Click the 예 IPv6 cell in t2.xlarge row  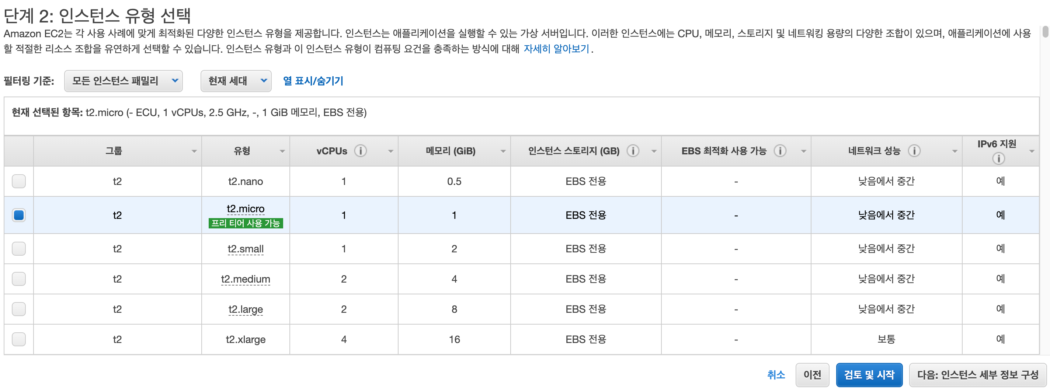pyautogui.click(x=1000, y=339)
